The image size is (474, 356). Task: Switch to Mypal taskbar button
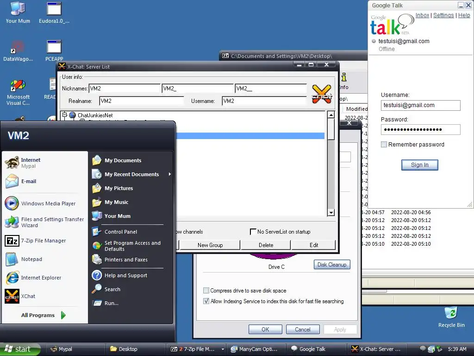(75, 349)
